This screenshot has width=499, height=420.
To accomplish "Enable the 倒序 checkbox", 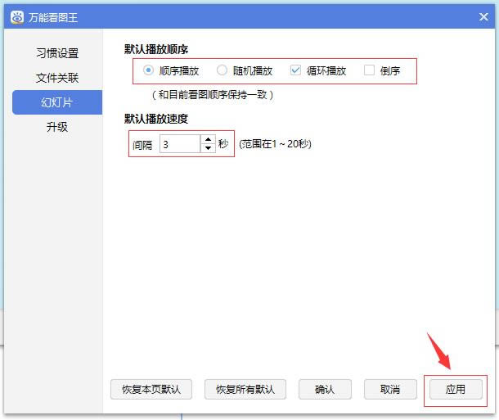I will point(369,70).
